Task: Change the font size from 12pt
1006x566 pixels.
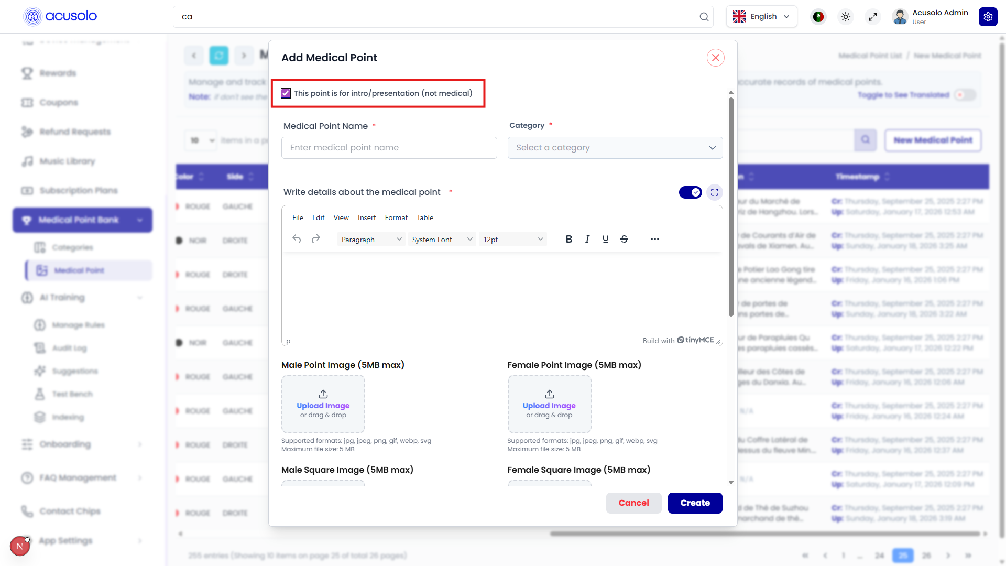Action: point(512,239)
